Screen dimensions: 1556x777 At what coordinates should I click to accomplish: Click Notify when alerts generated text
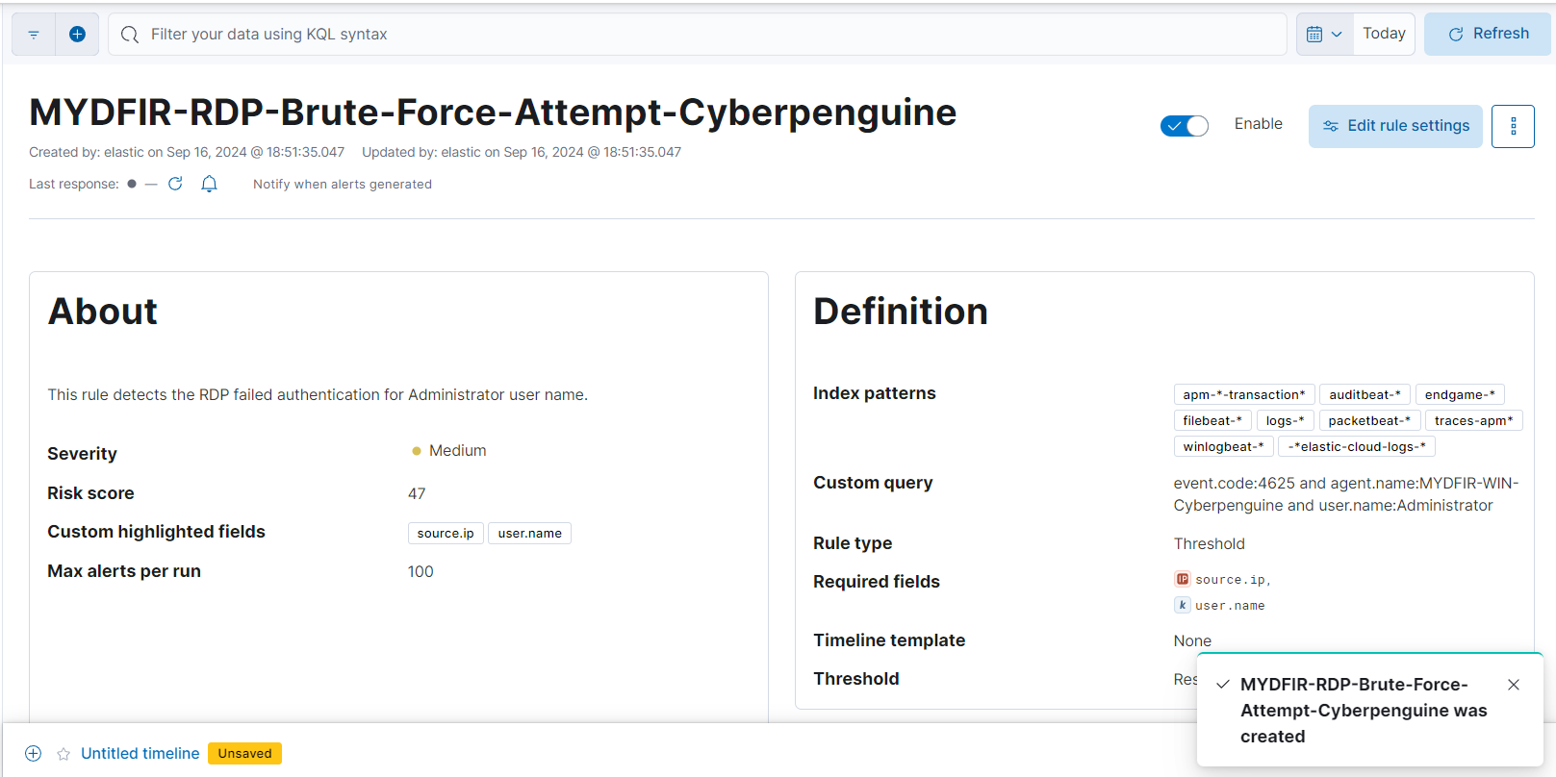click(x=343, y=185)
